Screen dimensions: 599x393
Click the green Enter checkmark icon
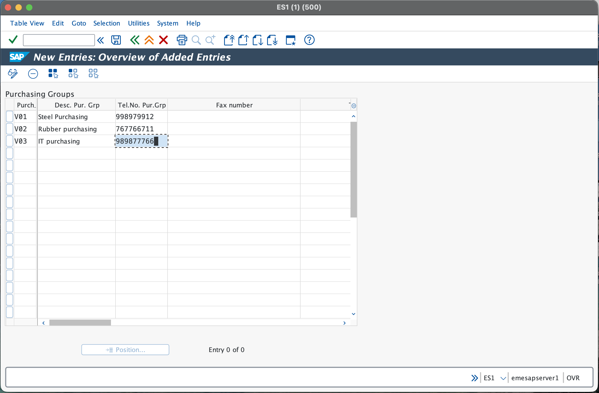[13, 40]
